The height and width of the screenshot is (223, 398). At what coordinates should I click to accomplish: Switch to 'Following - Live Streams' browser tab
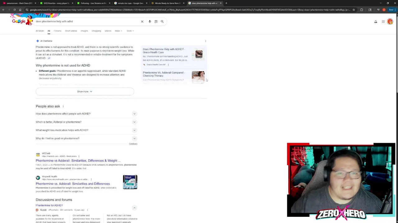pyautogui.click(x=93, y=3)
